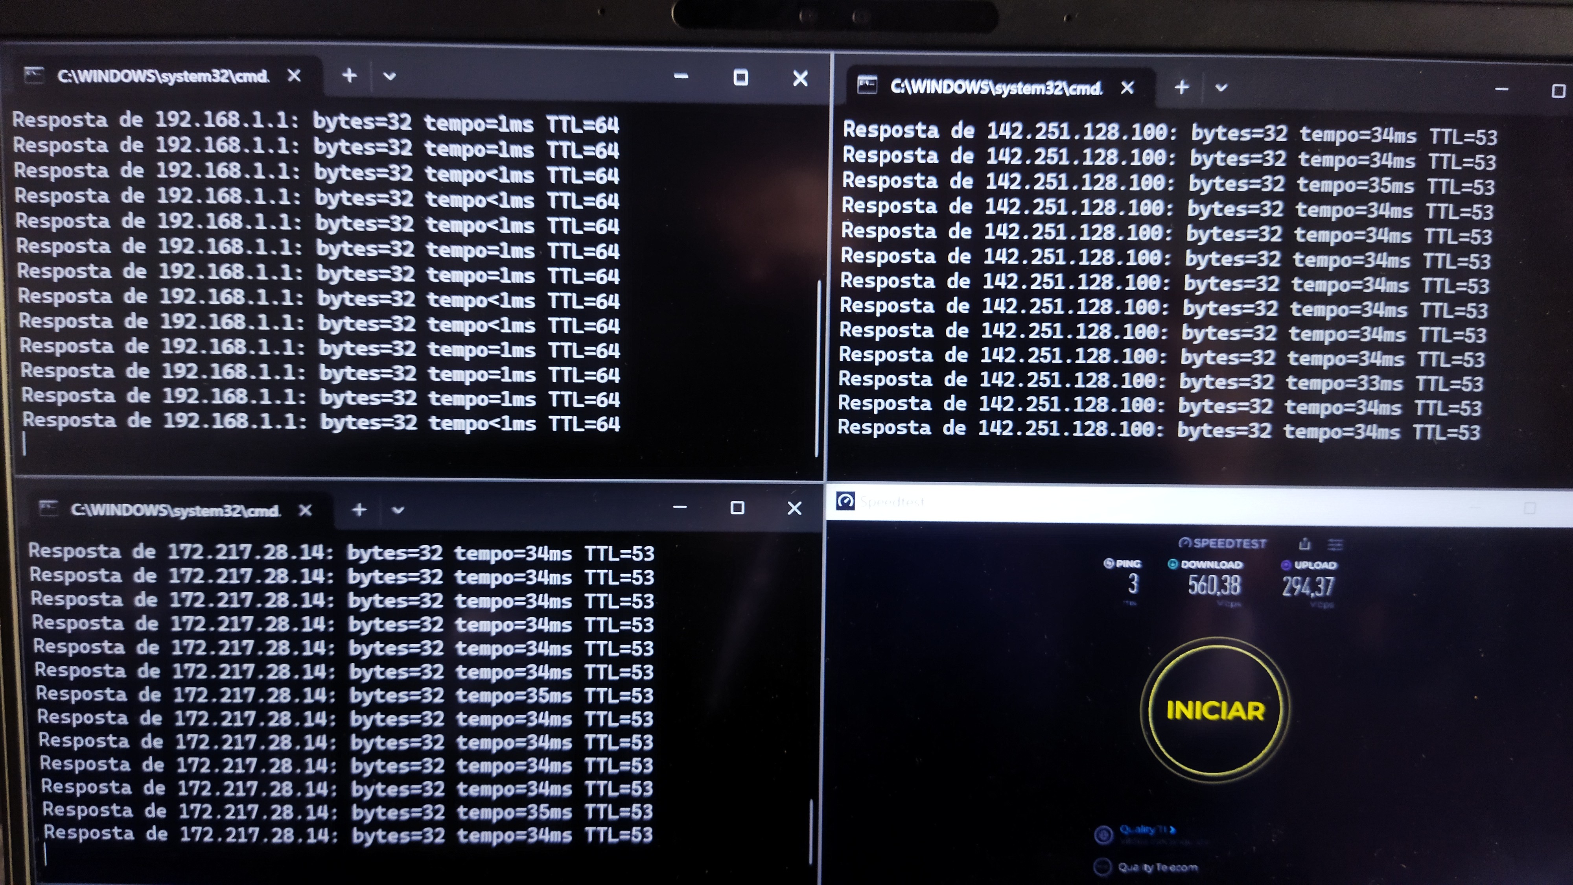Click the Quality Telecom provider icon

coord(1102,867)
